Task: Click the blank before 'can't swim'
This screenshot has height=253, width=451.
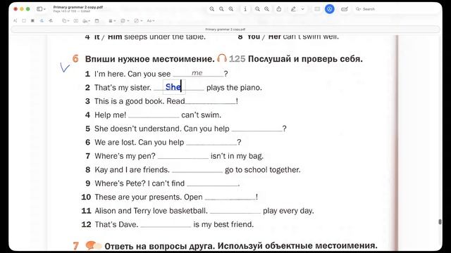Action: tap(154, 115)
